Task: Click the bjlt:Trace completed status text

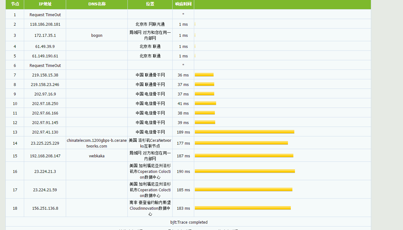Action: (189, 222)
